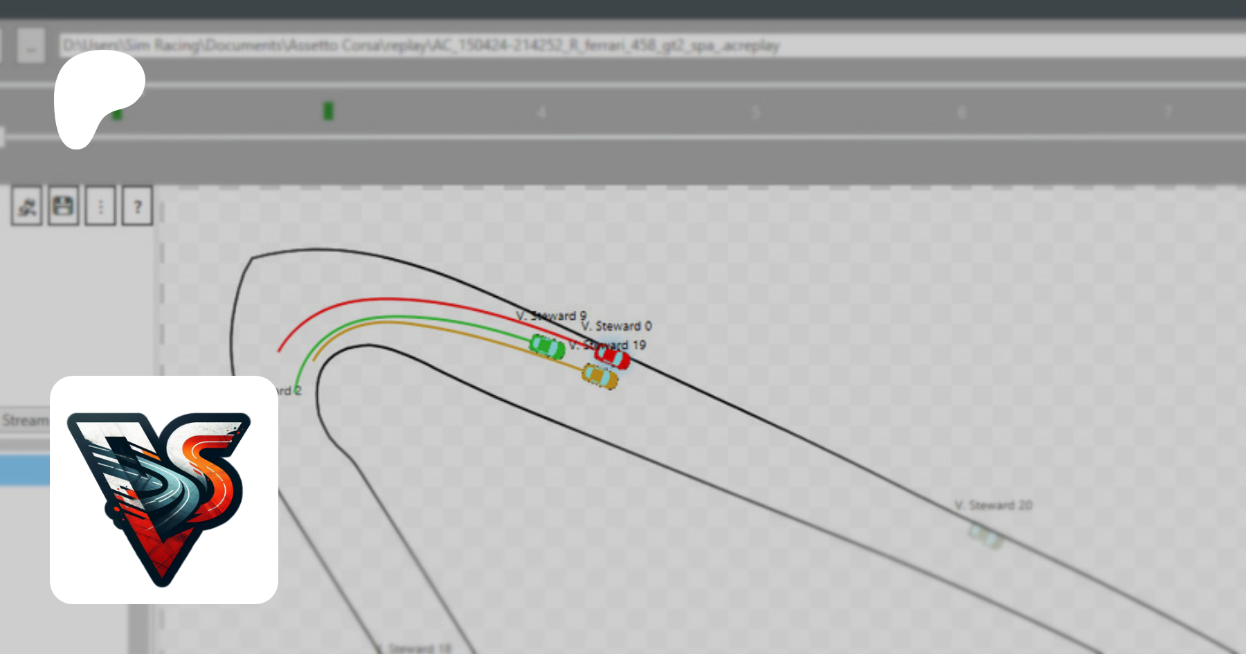This screenshot has height=654, width=1246.
Task: Jump to lap 6 on the timeline
Action: pyautogui.click(x=961, y=112)
